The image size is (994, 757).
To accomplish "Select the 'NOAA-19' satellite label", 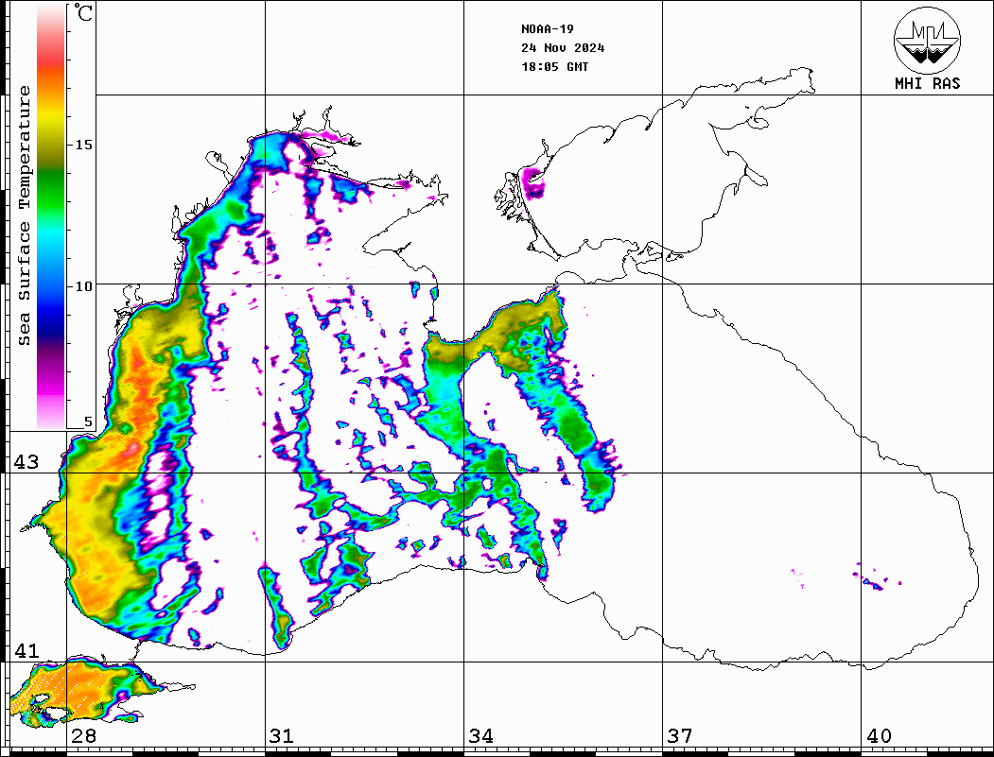I will (548, 28).
